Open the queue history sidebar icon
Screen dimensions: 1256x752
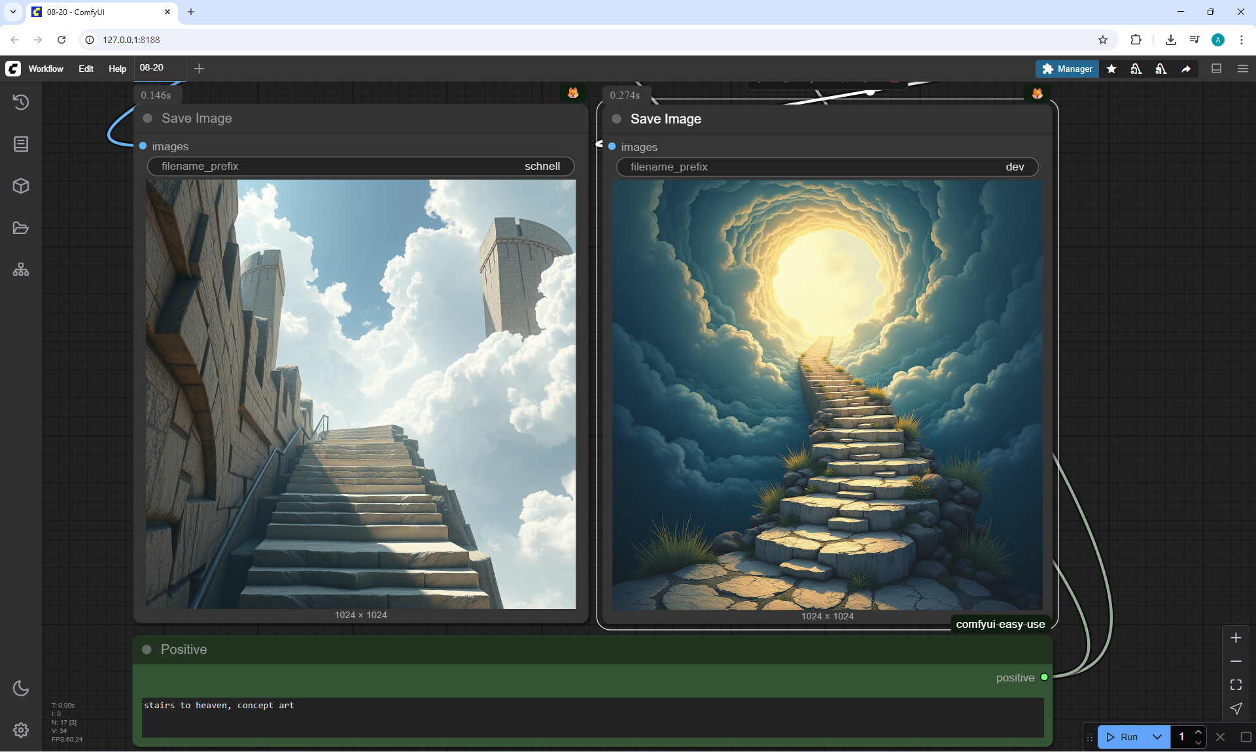tap(21, 102)
